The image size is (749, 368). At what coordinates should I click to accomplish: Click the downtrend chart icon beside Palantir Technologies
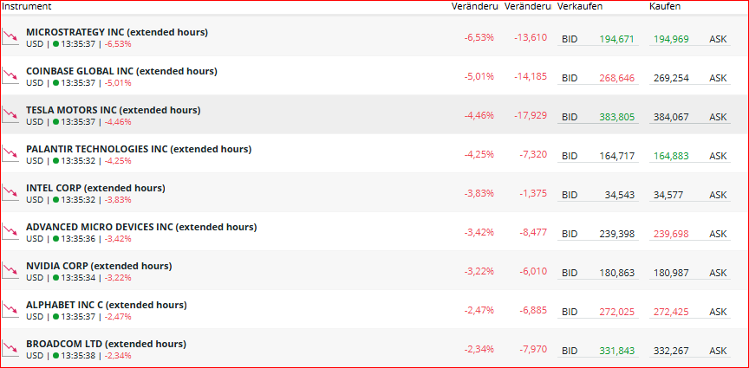(10, 154)
